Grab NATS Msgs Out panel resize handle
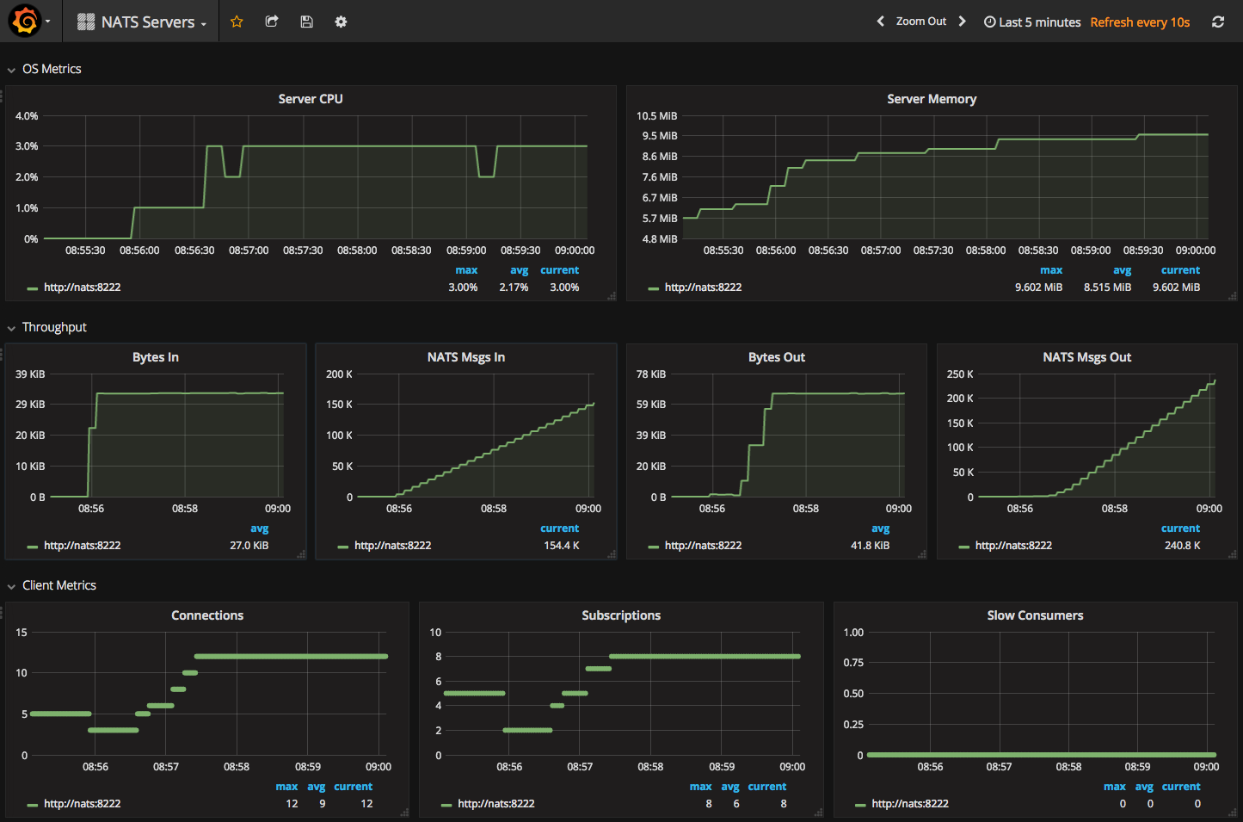 click(1233, 554)
